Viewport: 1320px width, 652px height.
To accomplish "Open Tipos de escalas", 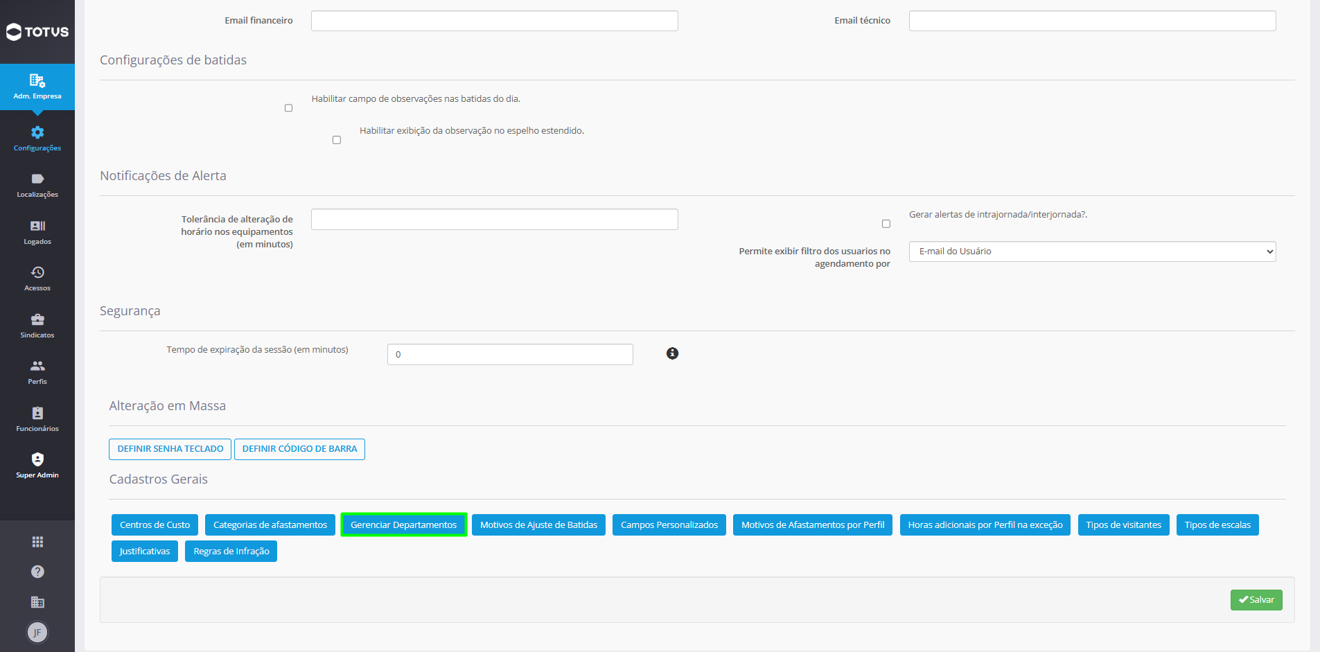I will coord(1217,525).
